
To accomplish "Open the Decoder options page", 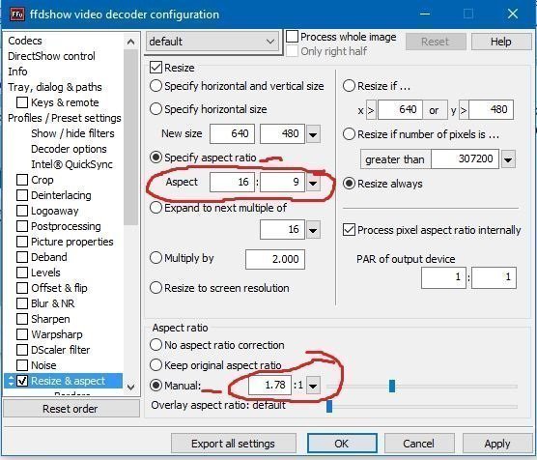I will coord(69,149).
